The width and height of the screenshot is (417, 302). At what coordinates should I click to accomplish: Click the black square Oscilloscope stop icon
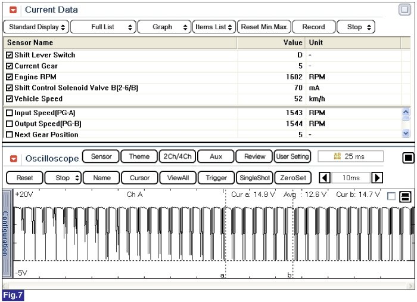[408, 158]
